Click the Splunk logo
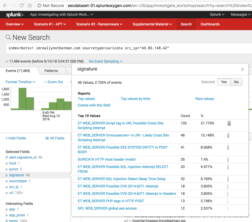 pos(15,15)
